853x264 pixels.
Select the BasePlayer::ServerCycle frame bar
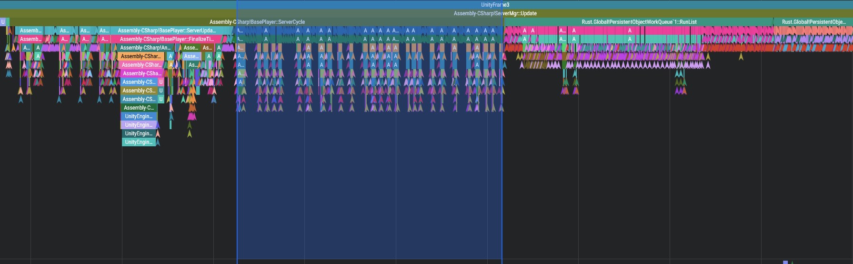pyautogui.click(x=257, y=22)
